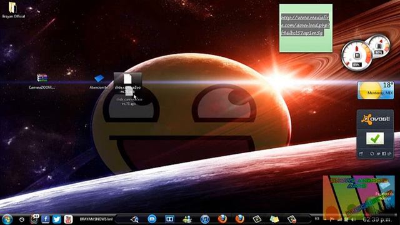Open the Windows Start orb
The height and width of the screenshot is (225, 400).
(x=7, y=219)
